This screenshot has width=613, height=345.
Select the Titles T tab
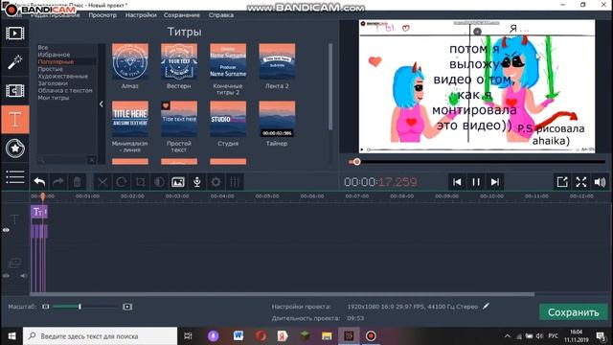point(15,119)
